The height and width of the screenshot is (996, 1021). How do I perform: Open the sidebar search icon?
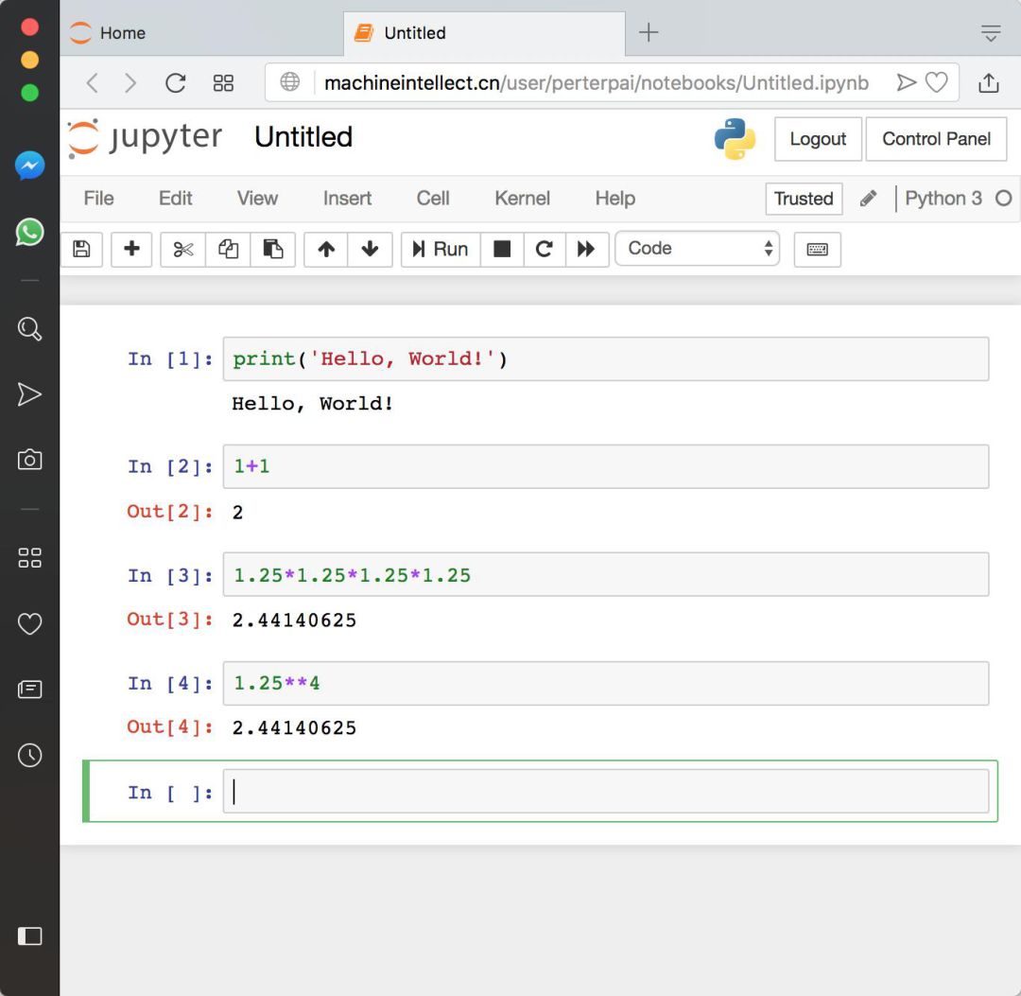click(29, 329)
